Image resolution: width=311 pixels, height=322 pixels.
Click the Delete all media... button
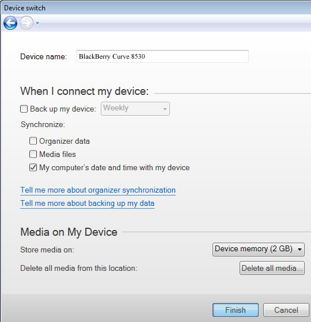pyautogui.click(x=272, y=268)
